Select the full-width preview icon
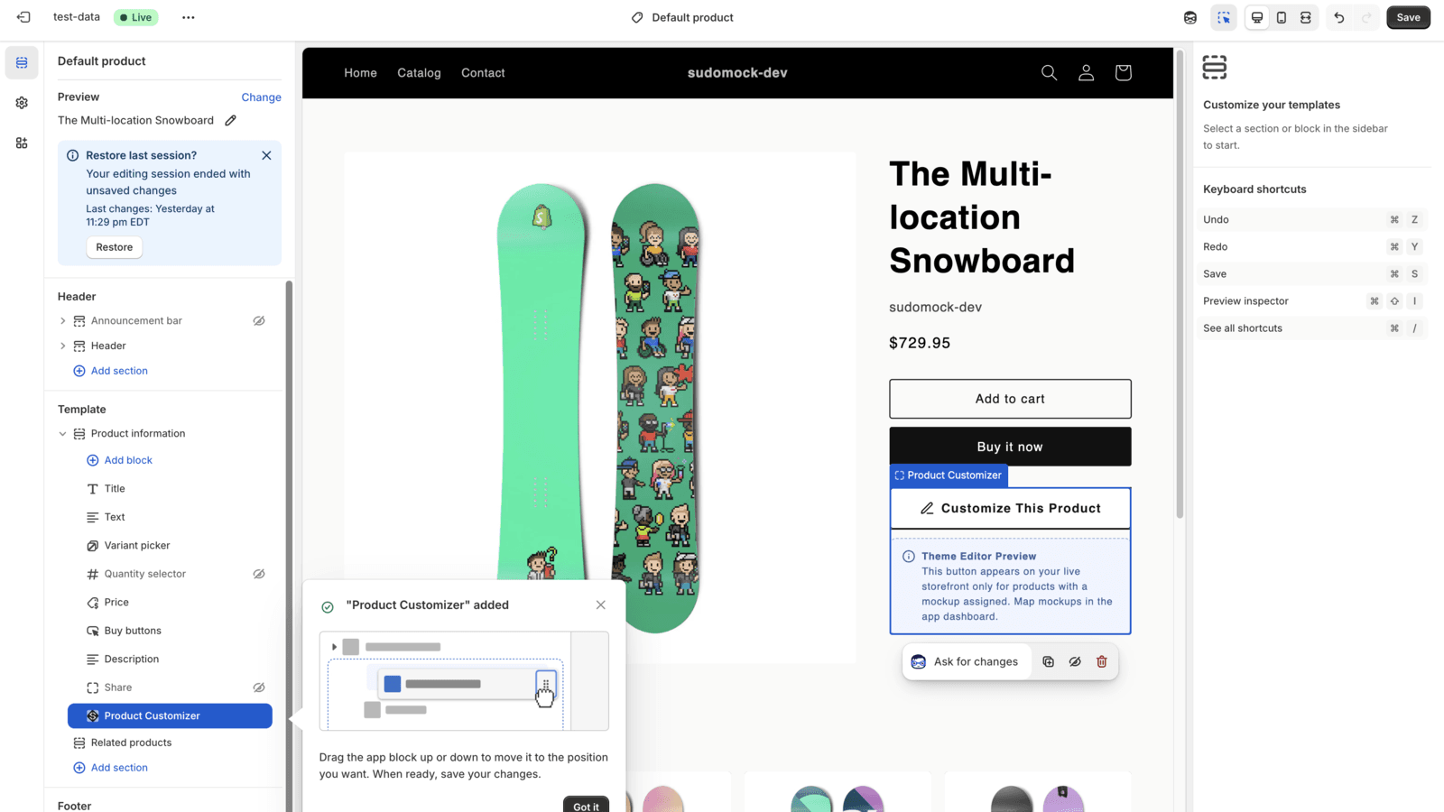1444x812 pixels. tap(1305, 17)
